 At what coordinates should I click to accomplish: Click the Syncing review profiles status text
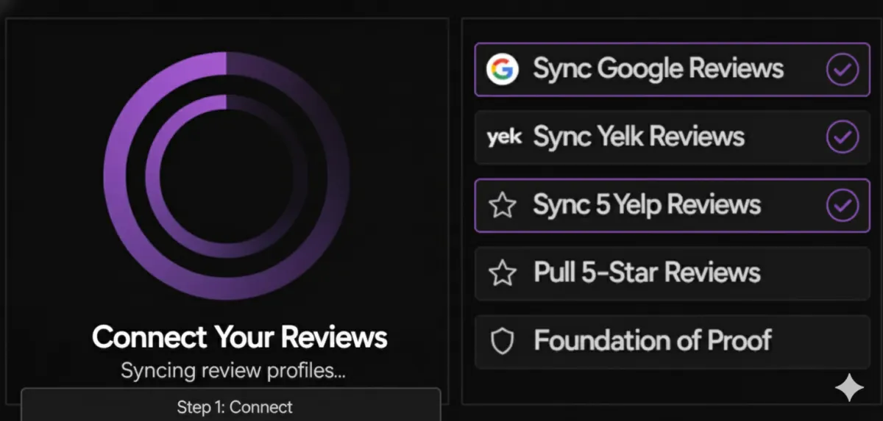tap(233, 370)
